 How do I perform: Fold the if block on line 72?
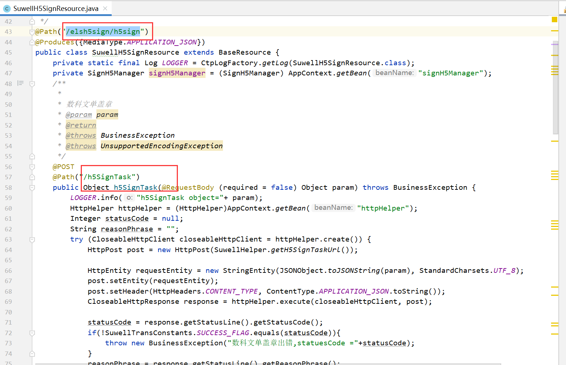pyautogui.click(x=32, y=333)
